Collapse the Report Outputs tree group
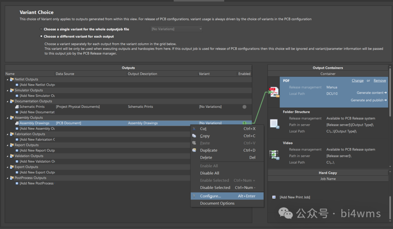Viewport: 393px width, 229px height. pyautogui.click(x=7, y=145)
